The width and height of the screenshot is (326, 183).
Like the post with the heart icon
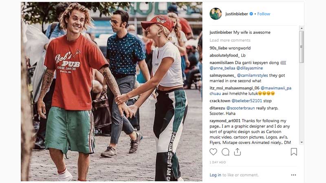click(x=213, y=152)
